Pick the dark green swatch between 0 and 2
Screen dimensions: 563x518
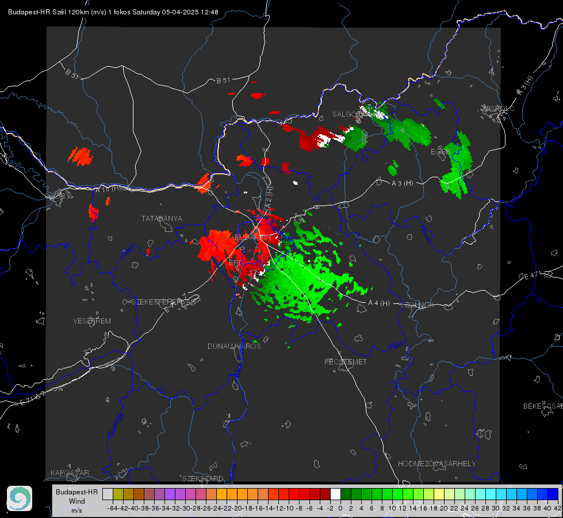(346, 494)
